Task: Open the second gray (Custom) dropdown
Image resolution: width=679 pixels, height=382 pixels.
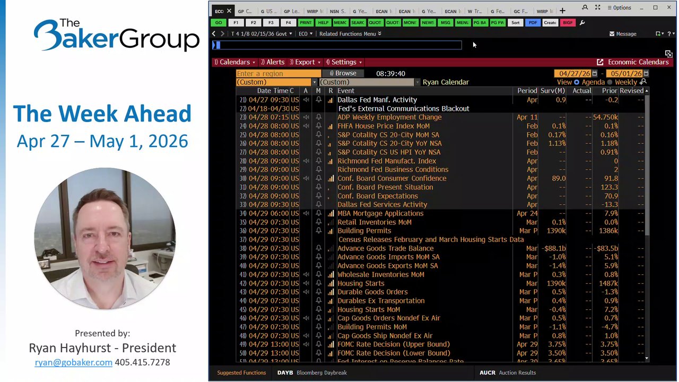Action: coord(369,82)
